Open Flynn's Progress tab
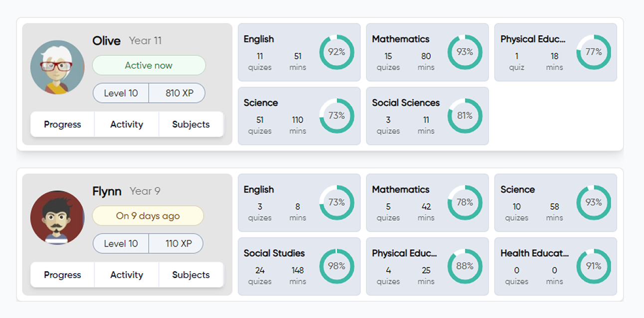Viewport: 644px width, 318px height. (x=62, y=275)
